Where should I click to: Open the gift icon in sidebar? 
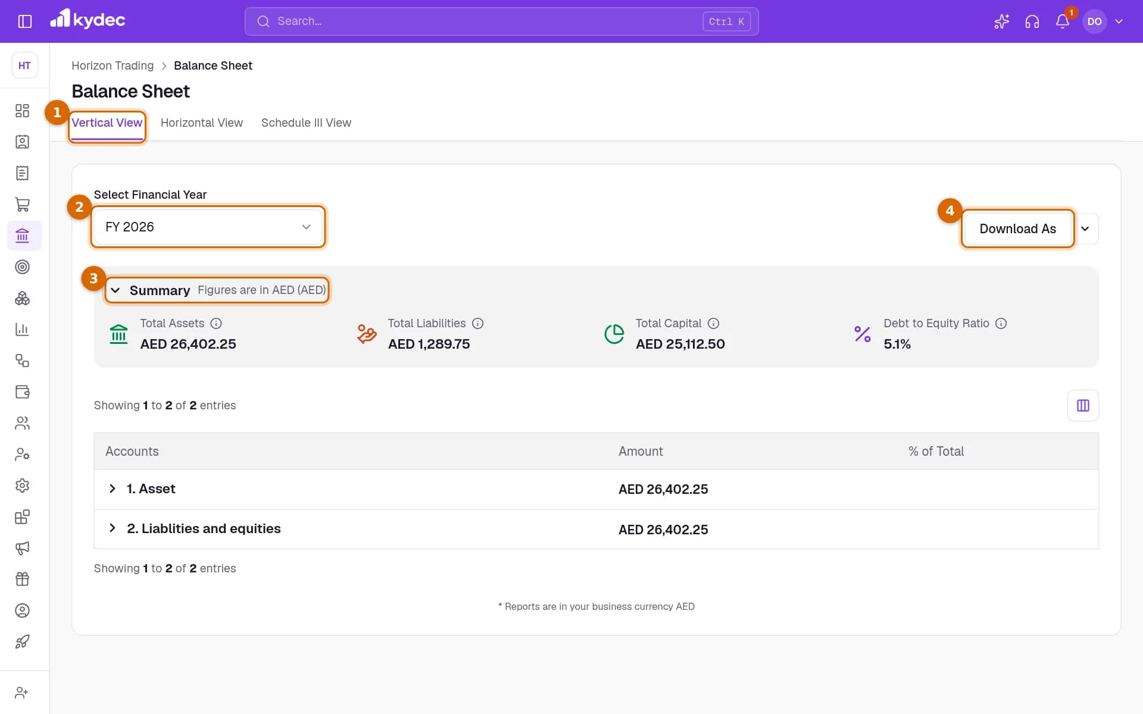22,579
